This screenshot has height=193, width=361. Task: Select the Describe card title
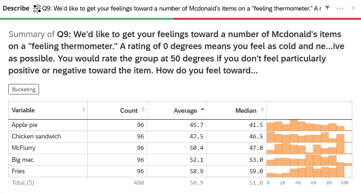[x=17, y=9]
